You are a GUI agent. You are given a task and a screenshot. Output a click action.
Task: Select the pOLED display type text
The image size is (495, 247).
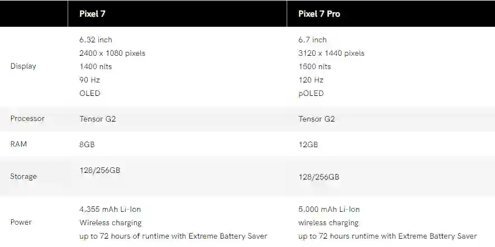(x=311, y=93)
